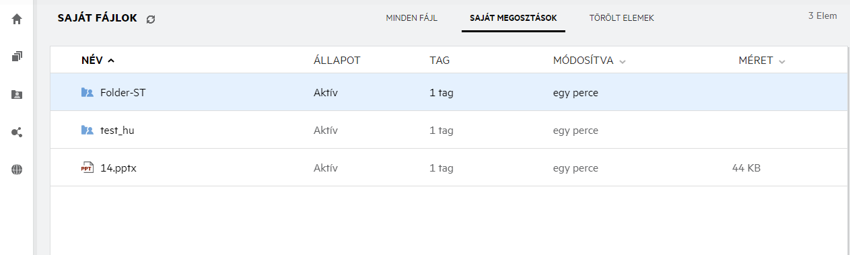Image resolution: width=850 pixels, height=255 pixels.
Task: Switch to the Törölt elemek tab
Action: pyautogui.click(x=621, y=18)
